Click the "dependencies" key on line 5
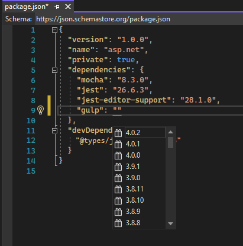243x246 pixels. [x=99, y=70]
